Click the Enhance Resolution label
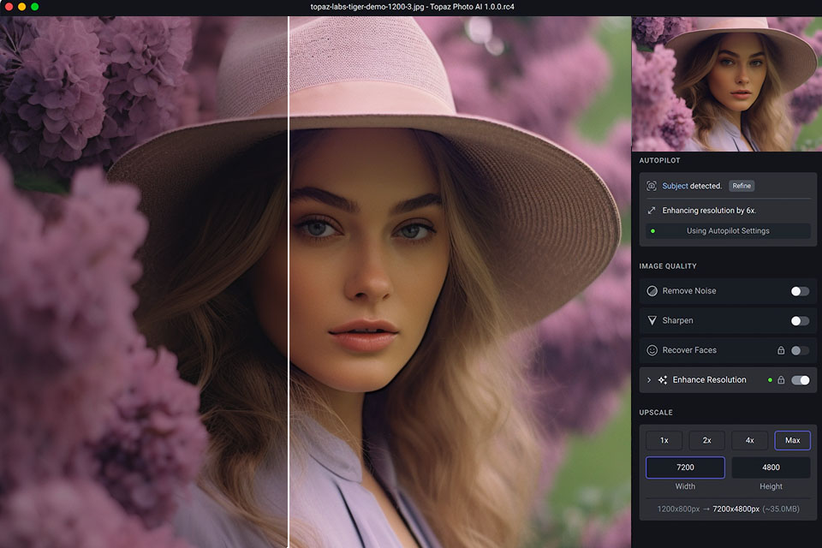This screenshot has height=548, width=822. click(x=709, y=379)
